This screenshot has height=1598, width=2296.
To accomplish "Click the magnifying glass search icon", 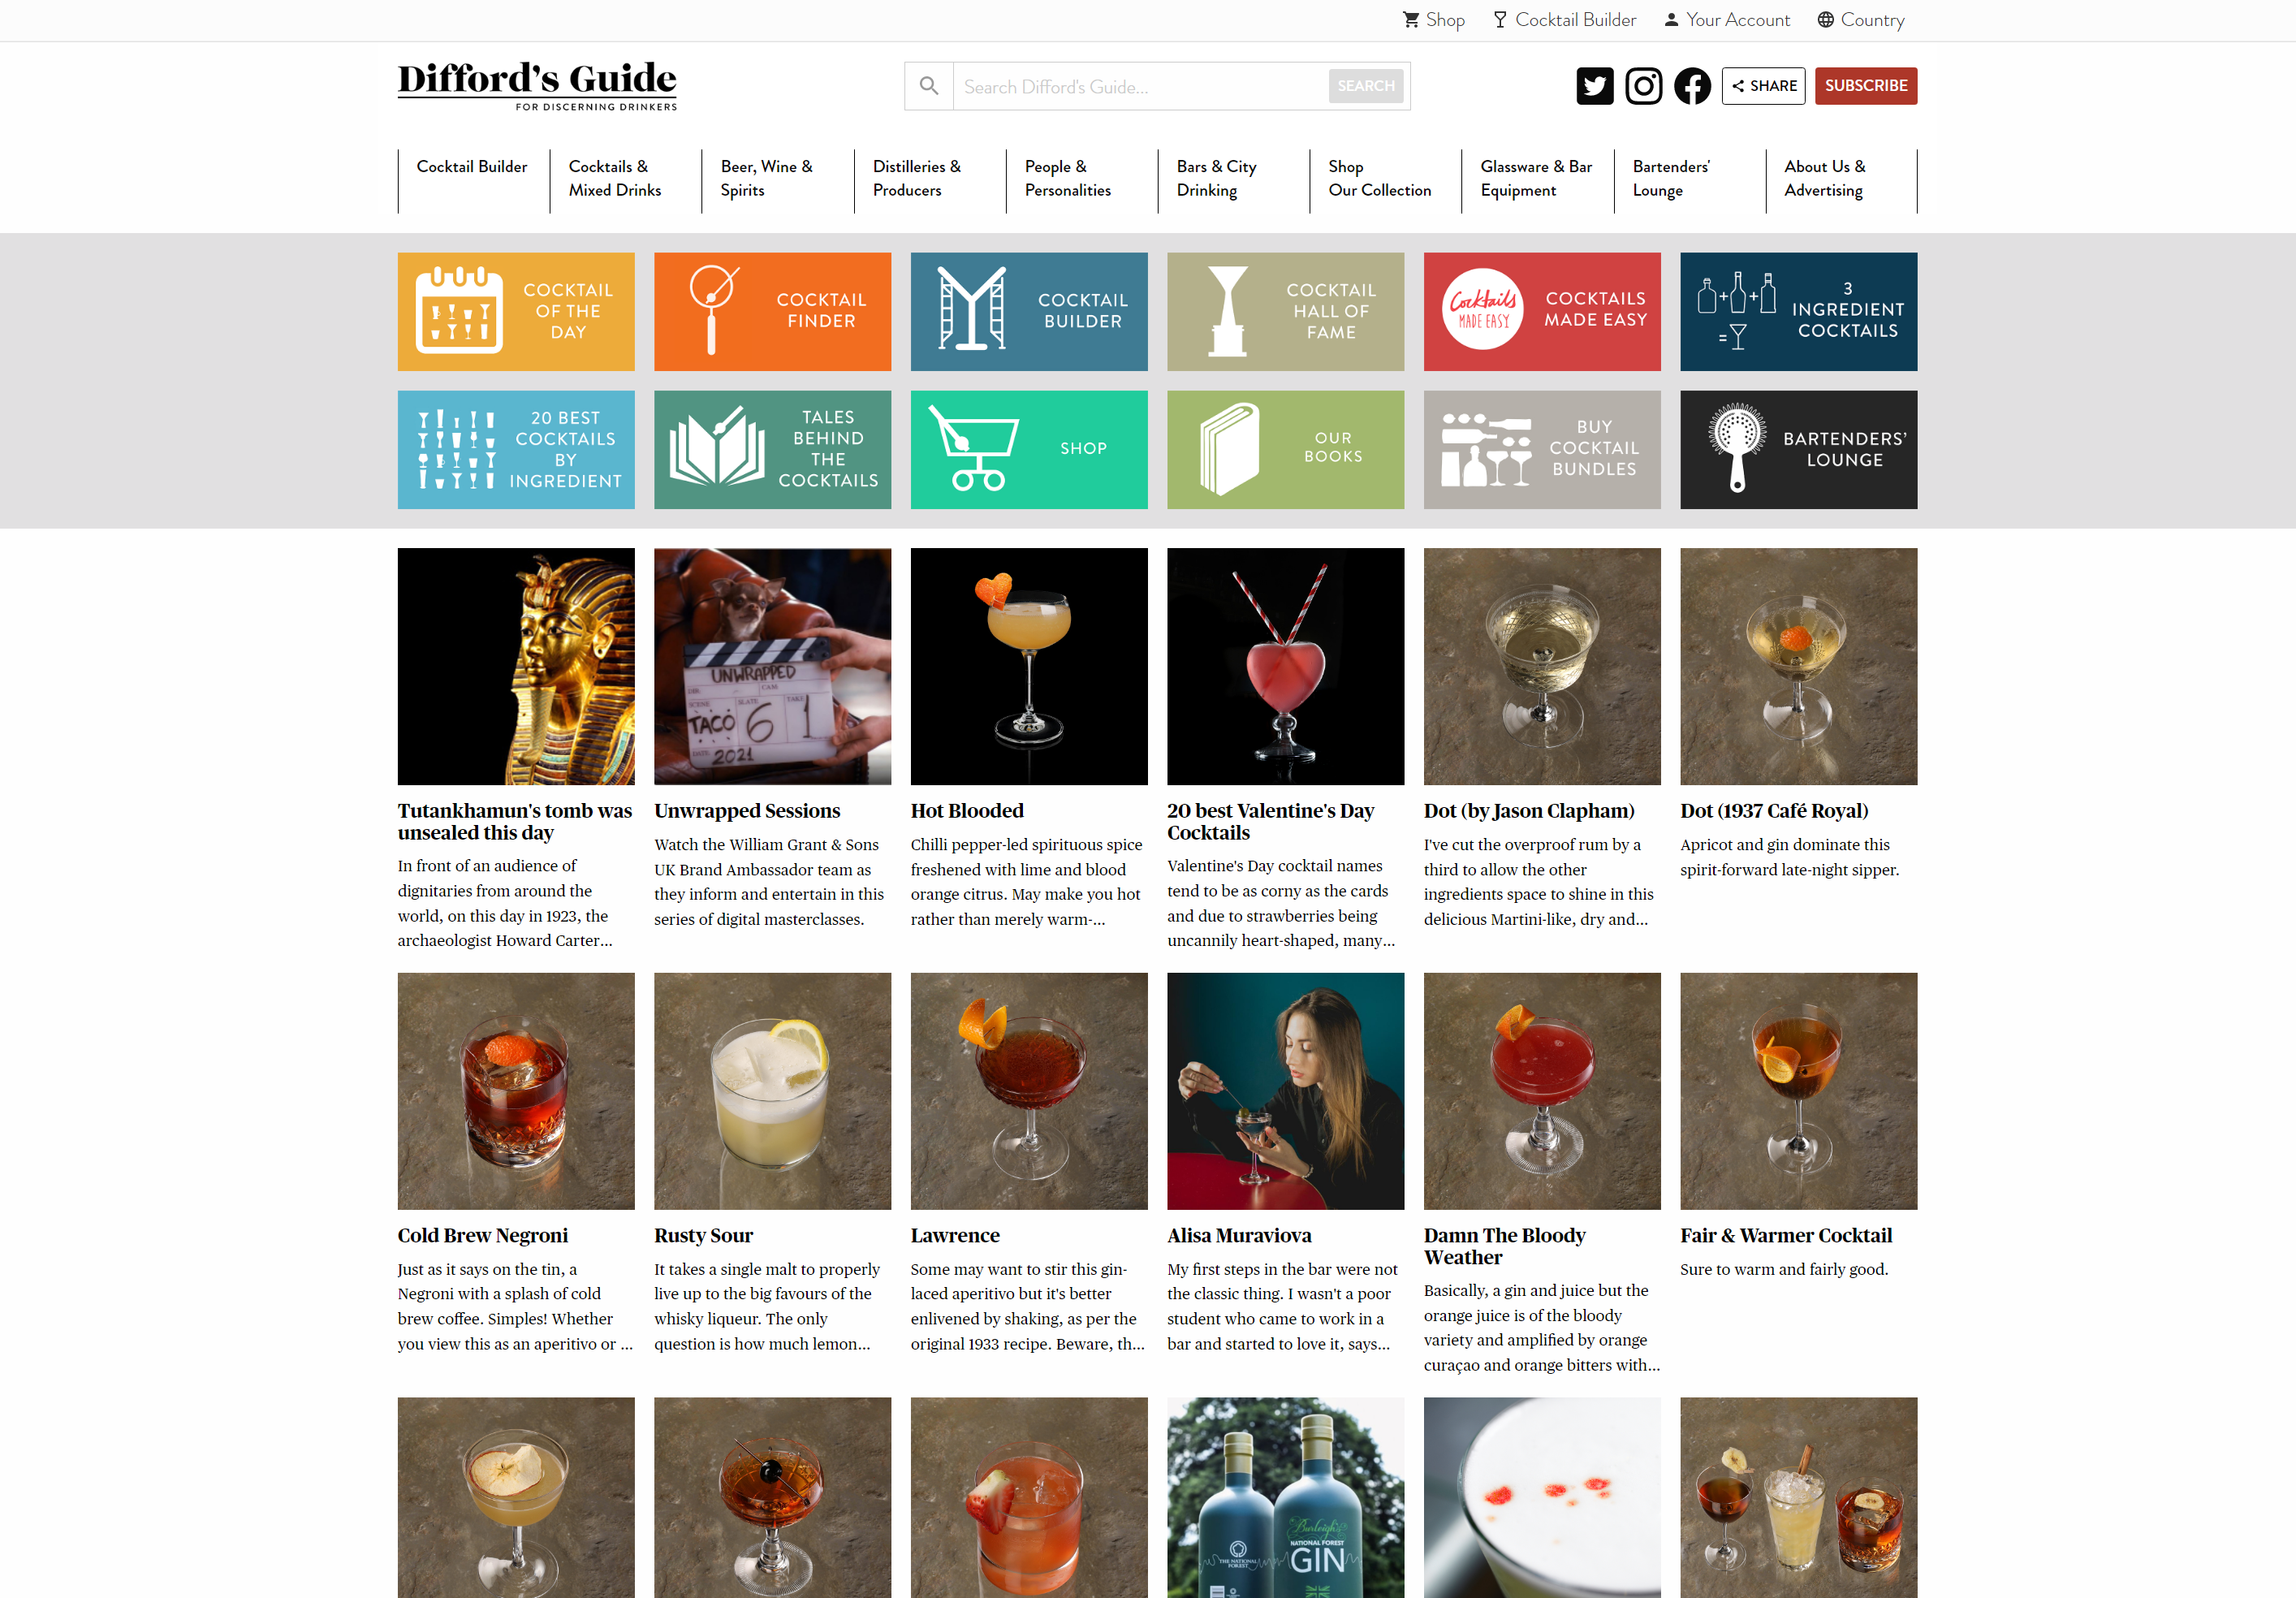I will [x=929, y=86].
